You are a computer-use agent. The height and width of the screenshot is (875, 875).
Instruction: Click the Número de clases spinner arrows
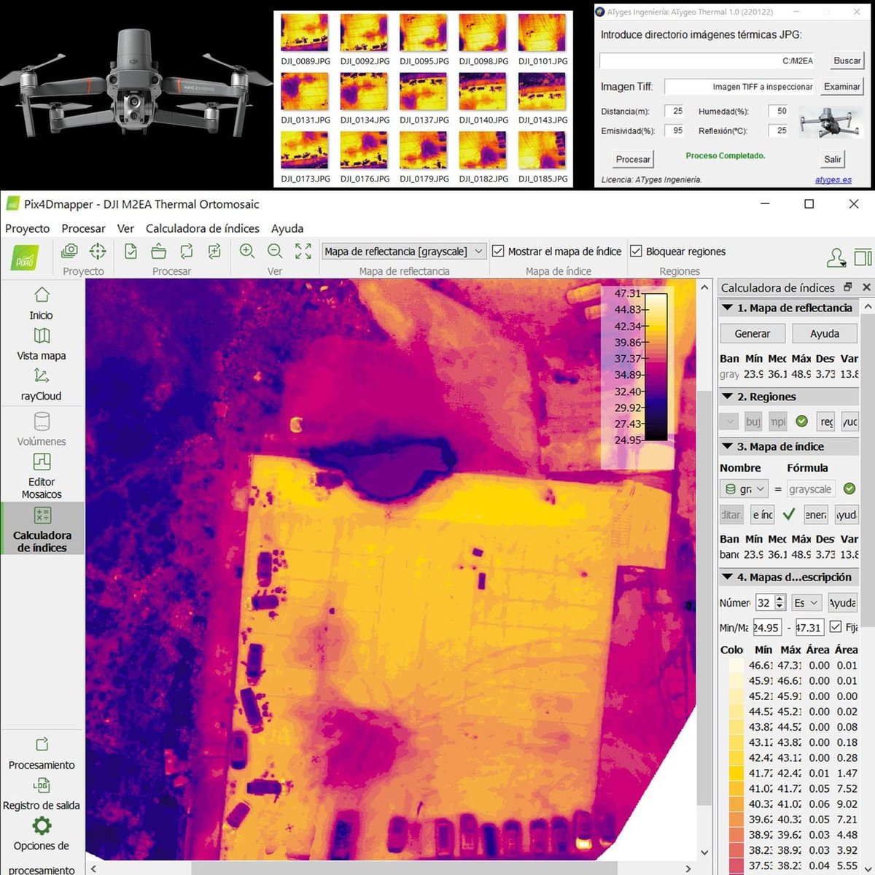779,603
